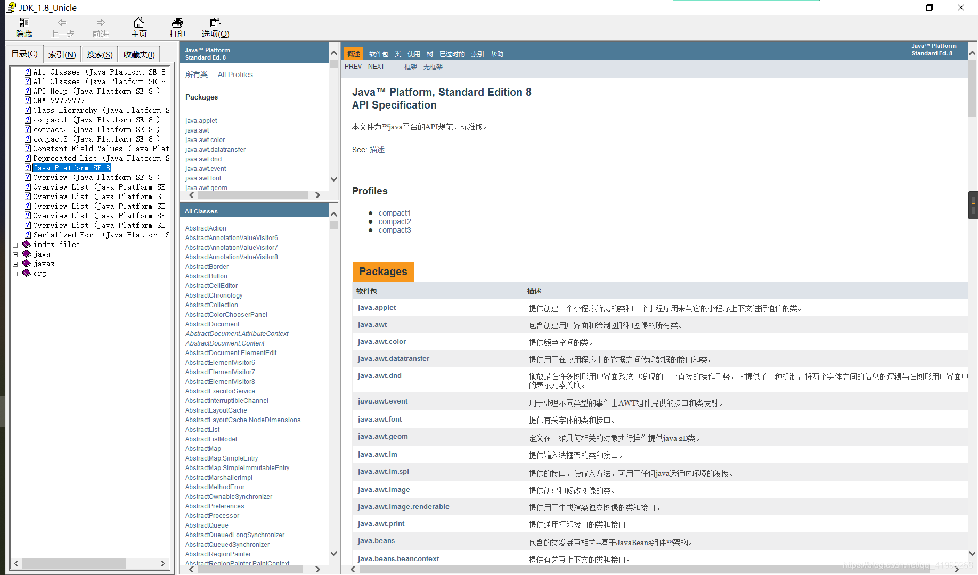Click the page icon beside Class Hierarchy
Viewport: 978px width, 575px height.
click(28, 110)
